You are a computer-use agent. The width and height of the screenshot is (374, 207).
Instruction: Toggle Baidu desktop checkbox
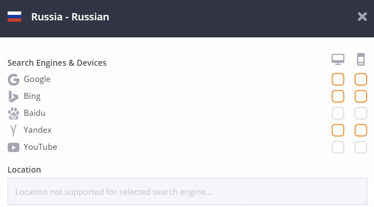[x=338, y=113]
